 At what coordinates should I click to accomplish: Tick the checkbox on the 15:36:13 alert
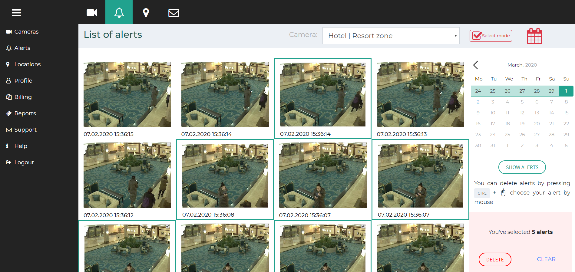tap(462, 64)
